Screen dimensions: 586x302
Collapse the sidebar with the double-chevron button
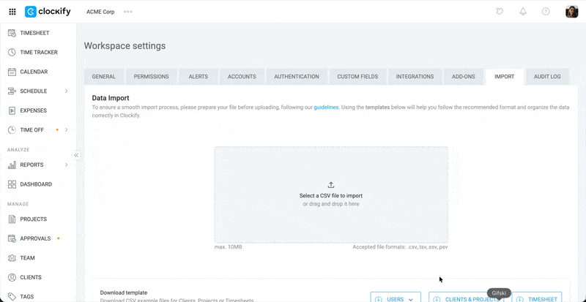(76, 155)
